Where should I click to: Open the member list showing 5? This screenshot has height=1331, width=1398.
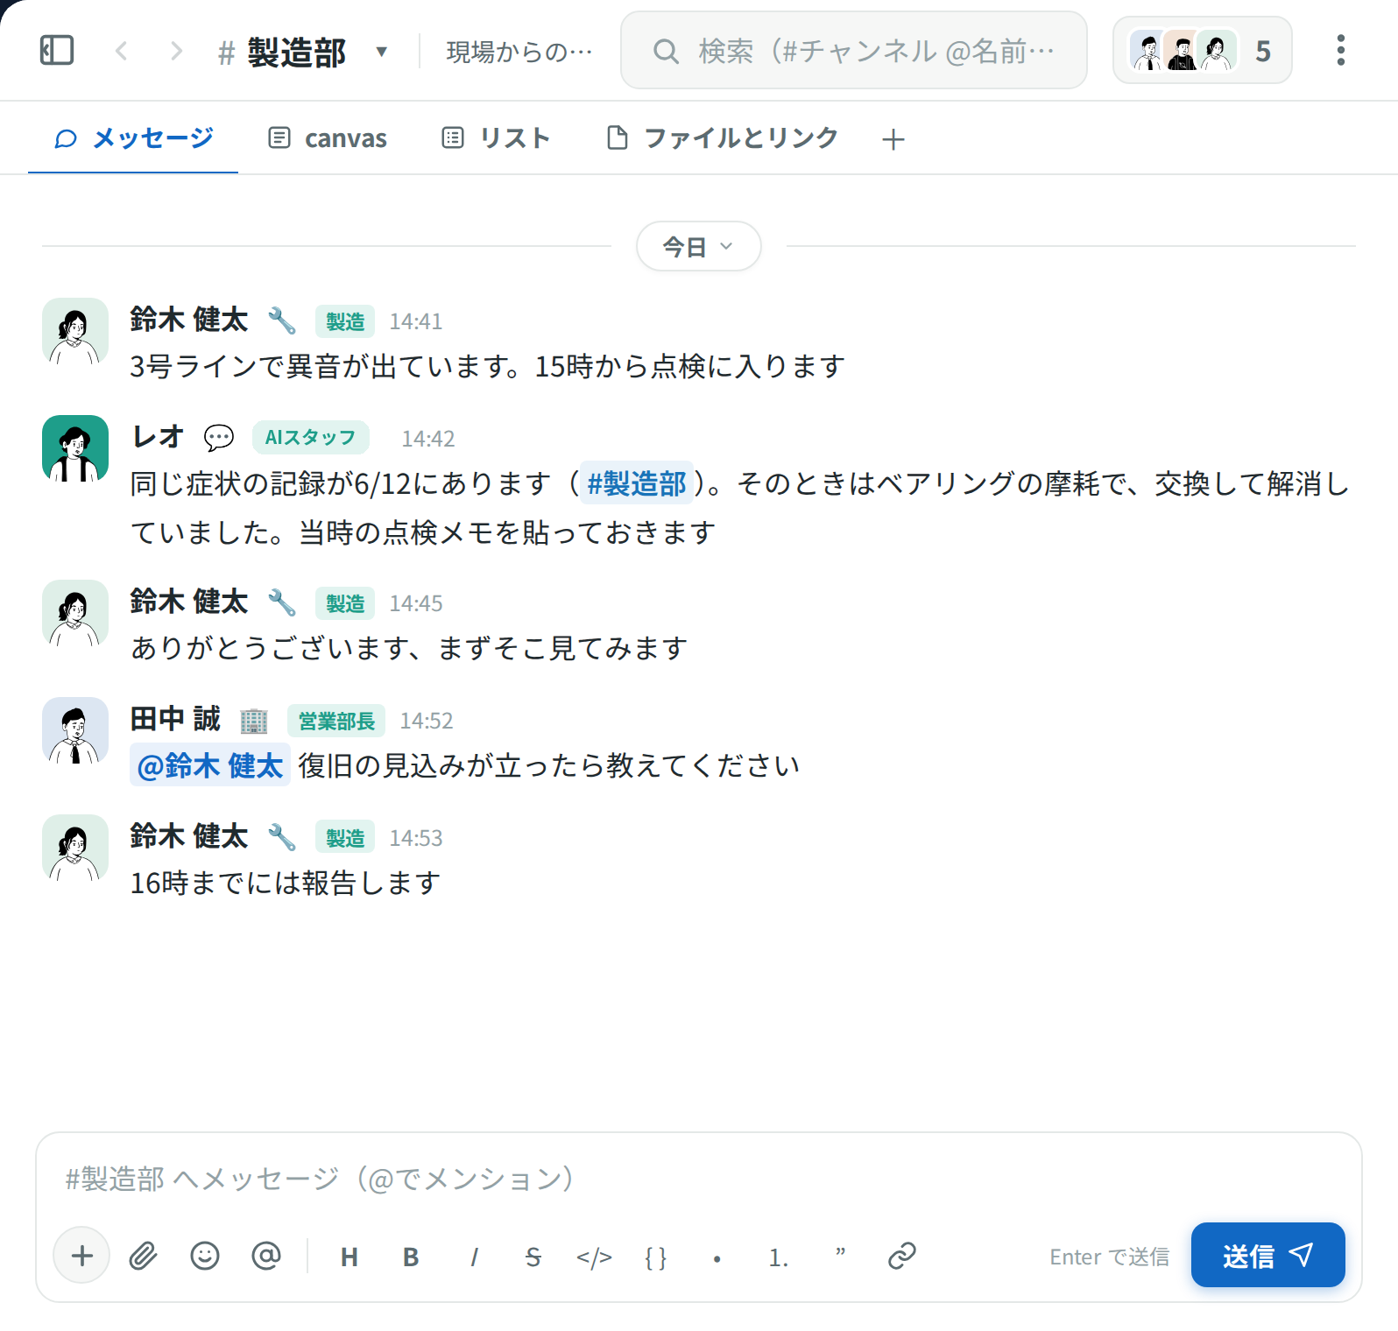tap(1202, 51)
